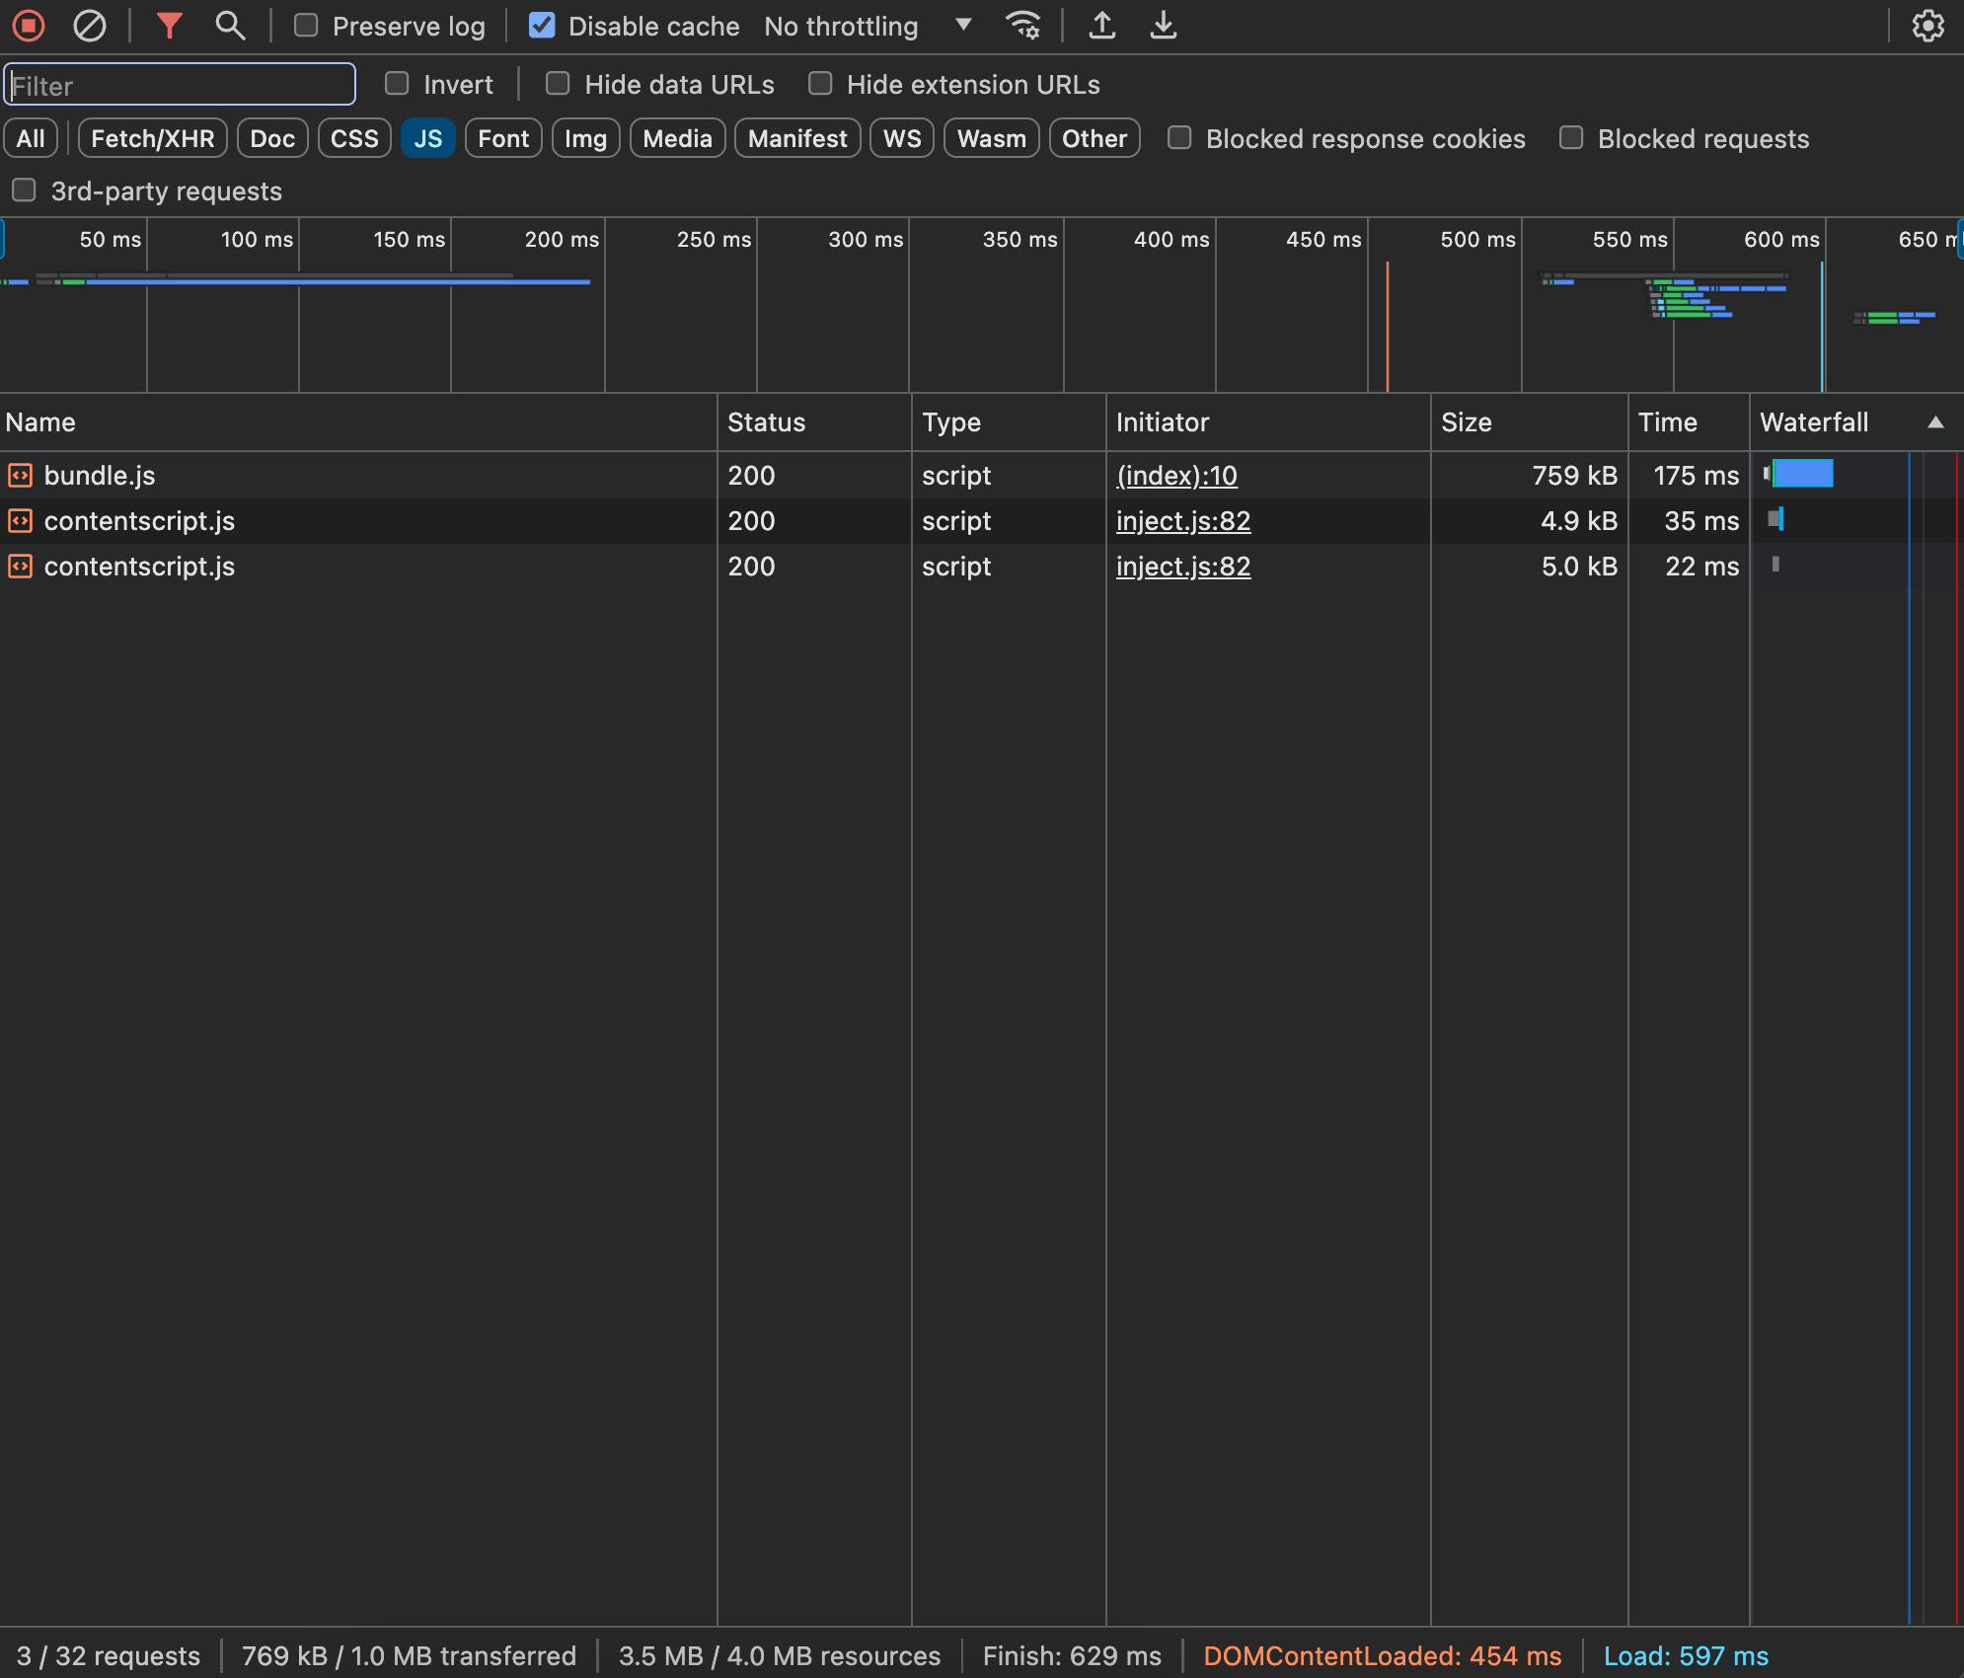Enable Preserve log

(305, 26)
